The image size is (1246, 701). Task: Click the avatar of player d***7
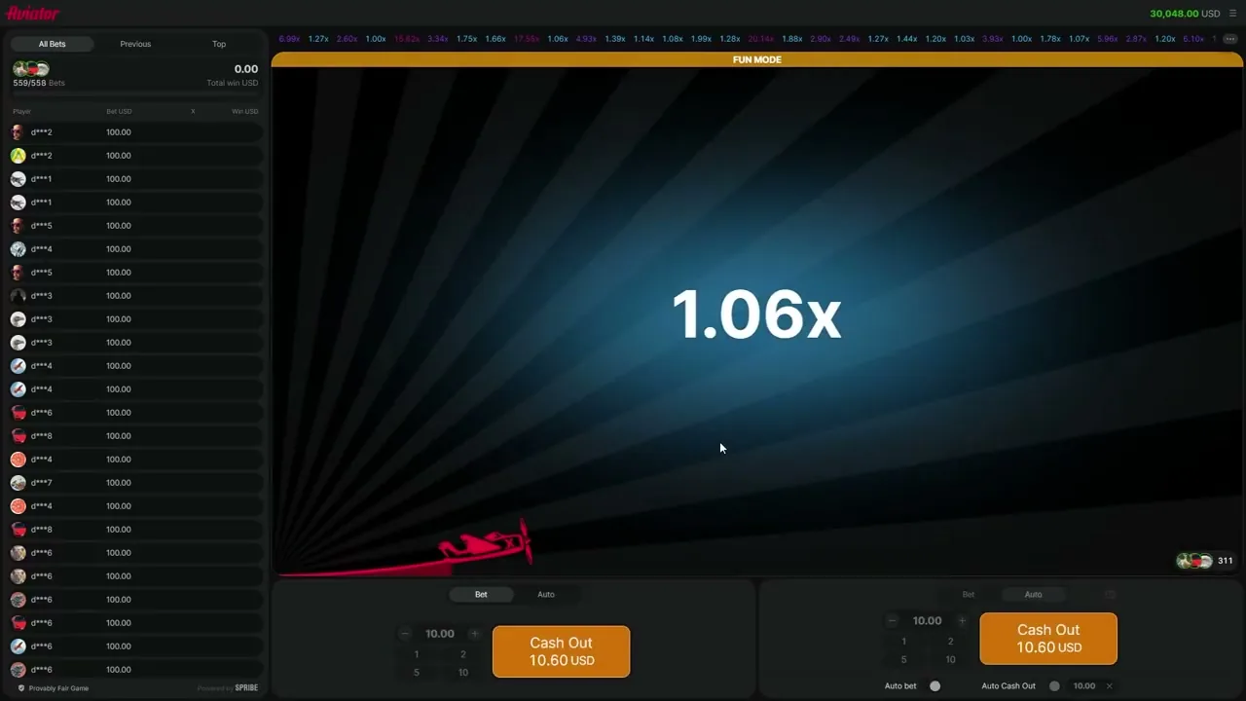coord(18,483)
